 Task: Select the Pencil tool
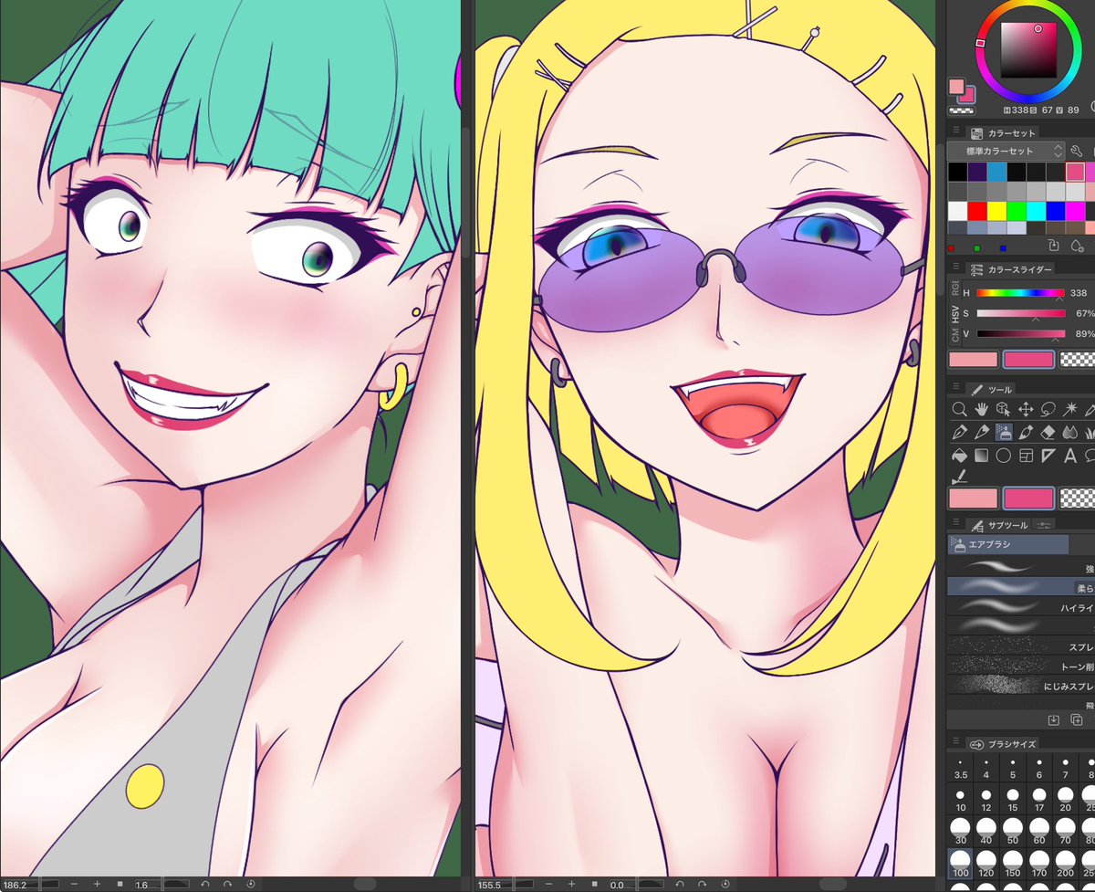click(x=981, y=432)
